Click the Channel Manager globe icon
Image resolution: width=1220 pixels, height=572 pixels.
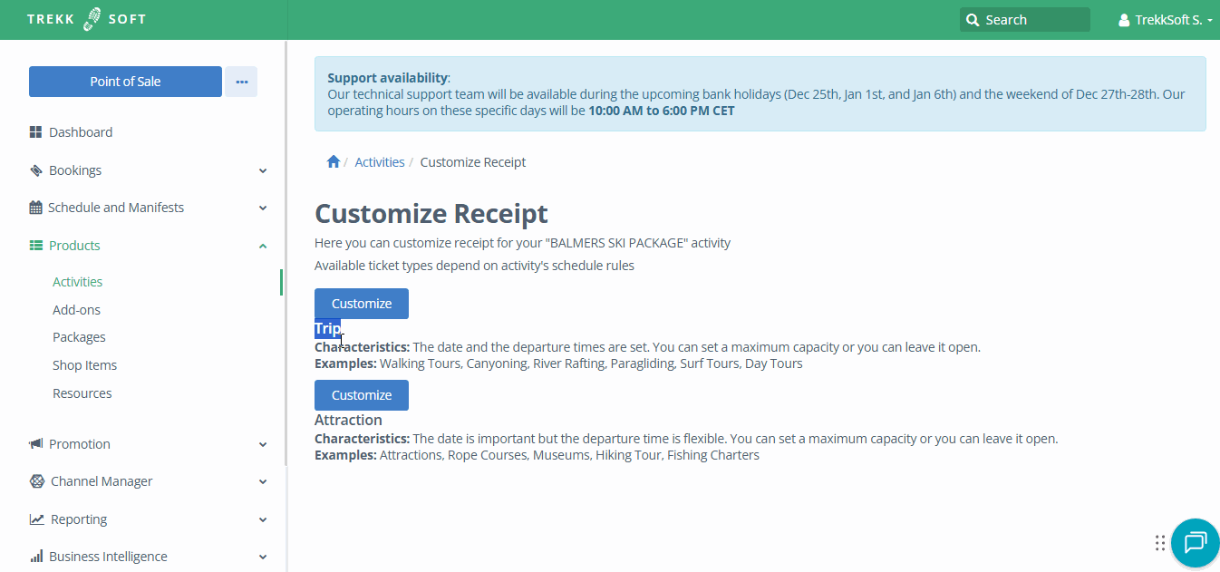point(36,481)
